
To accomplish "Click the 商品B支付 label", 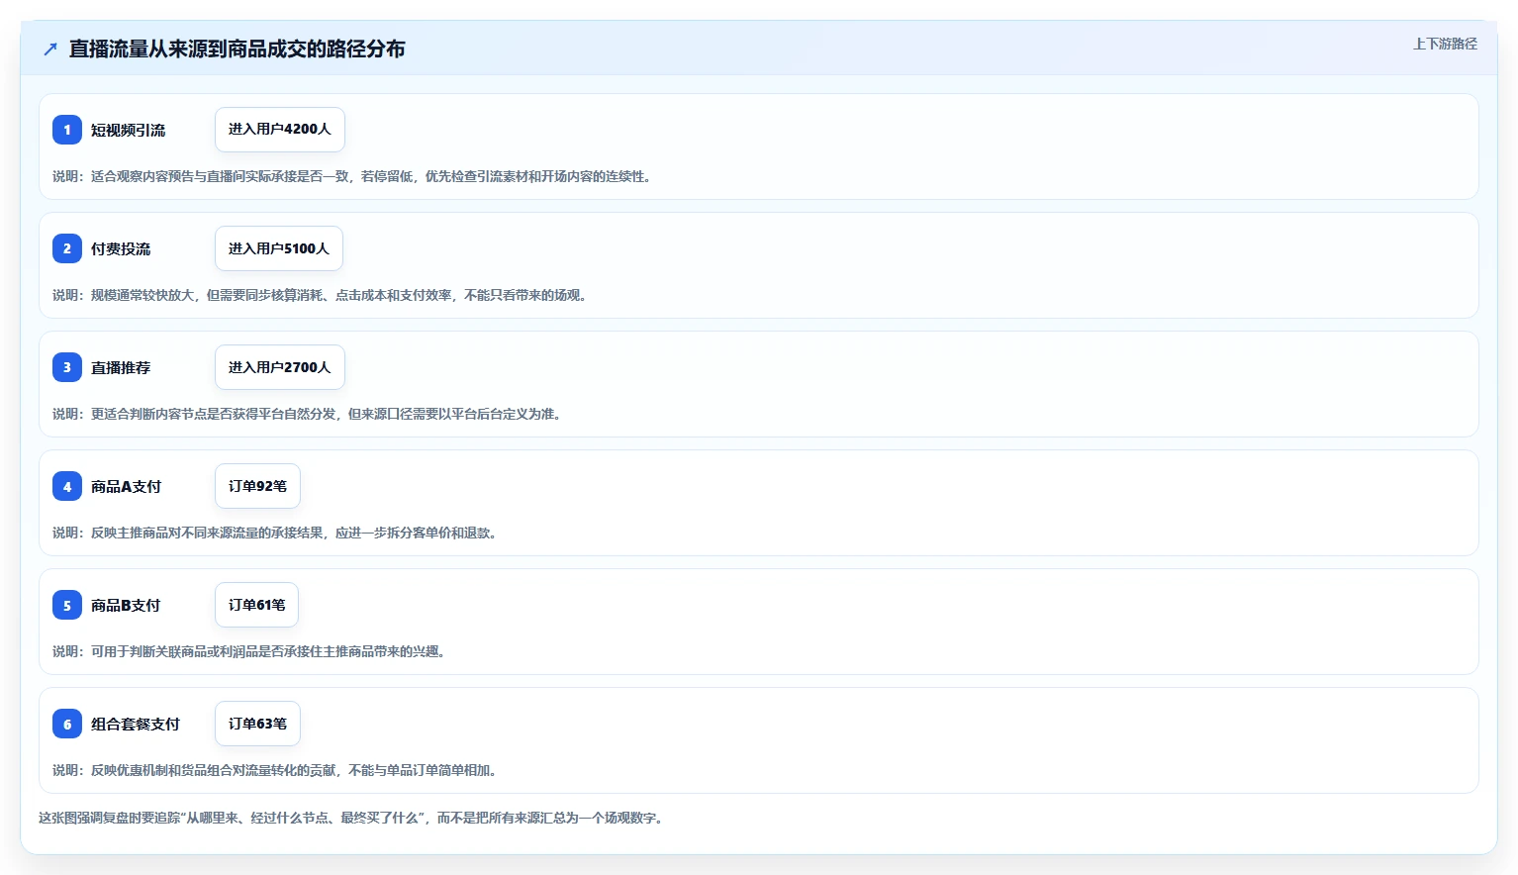I will [x=126, y=605].
